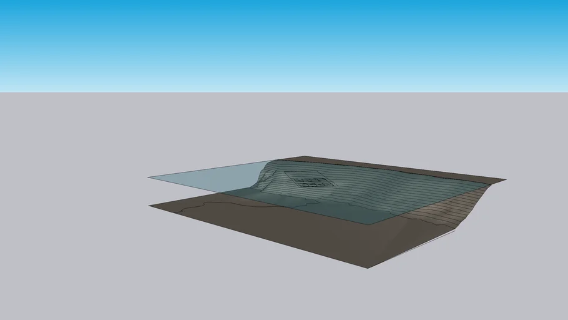Click the far right corner of the terrain plateau
Image resolution: width=568 pixels, height=320 pixels.
point(504,180)
